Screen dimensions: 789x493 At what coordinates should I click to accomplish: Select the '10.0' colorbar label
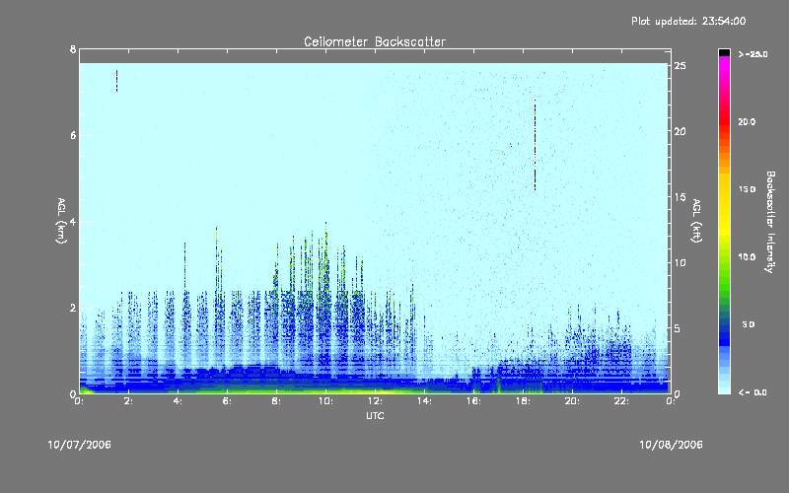click(747, 256)
